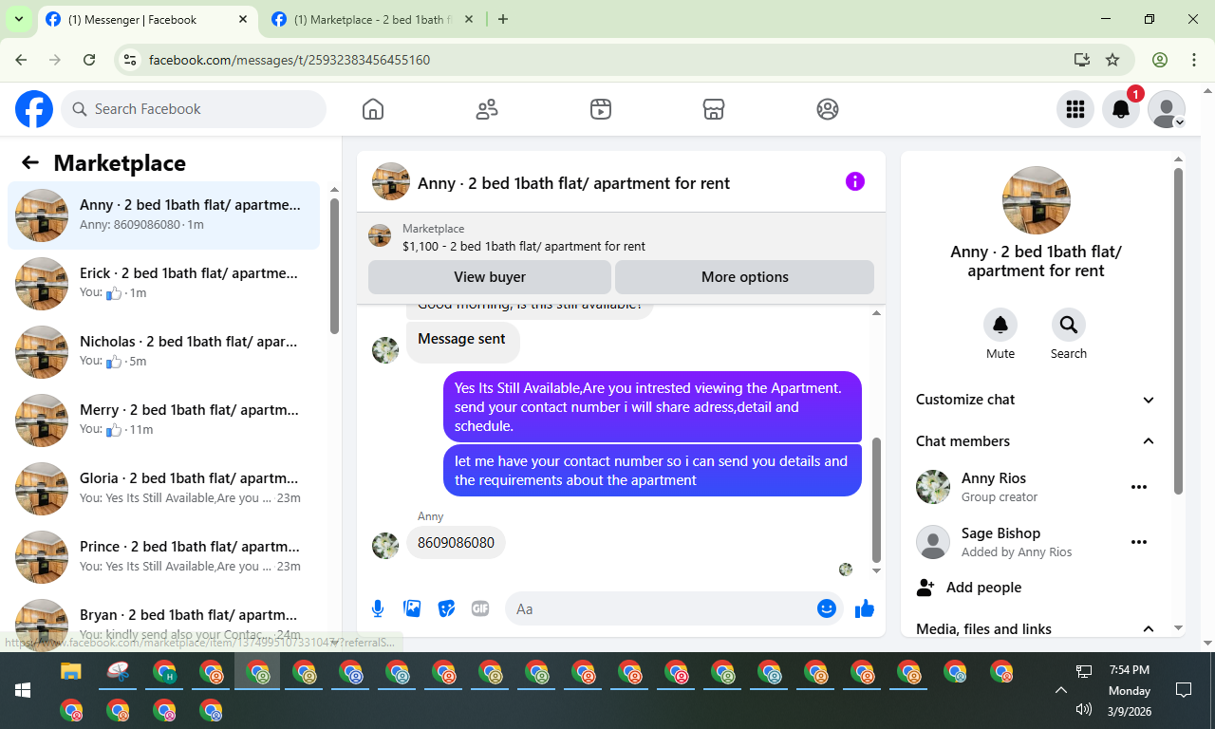The image size is (1215, 729).
Task: Open the Marketplace listing $1,100 banner
Action: point(621,237)
